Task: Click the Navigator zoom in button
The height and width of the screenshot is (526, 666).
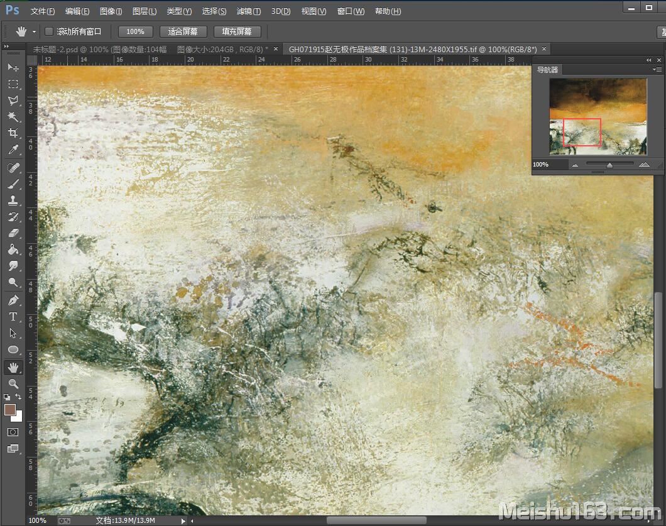Action: 645,165
